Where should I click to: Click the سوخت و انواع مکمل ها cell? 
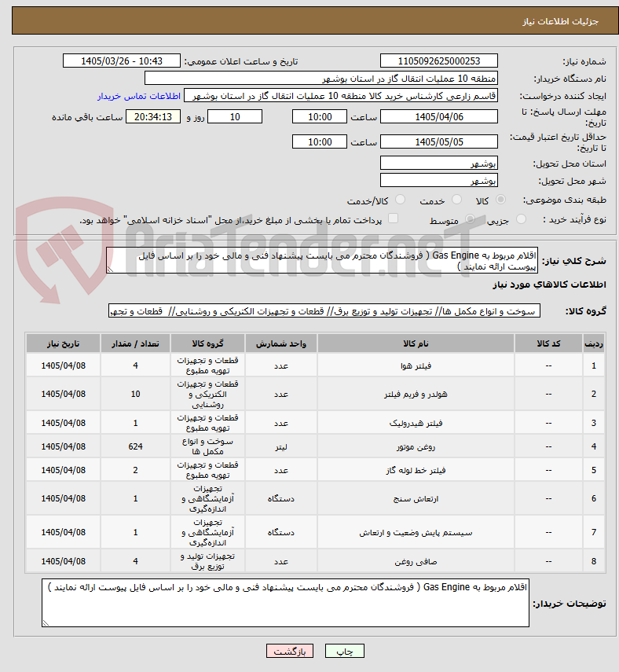pos(207,446)
